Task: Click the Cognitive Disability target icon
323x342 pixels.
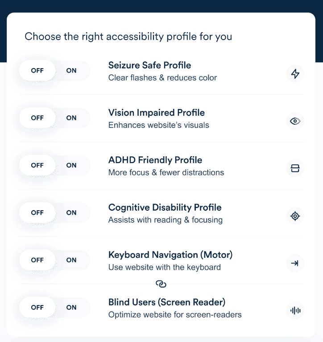Action: pos(295,216)
